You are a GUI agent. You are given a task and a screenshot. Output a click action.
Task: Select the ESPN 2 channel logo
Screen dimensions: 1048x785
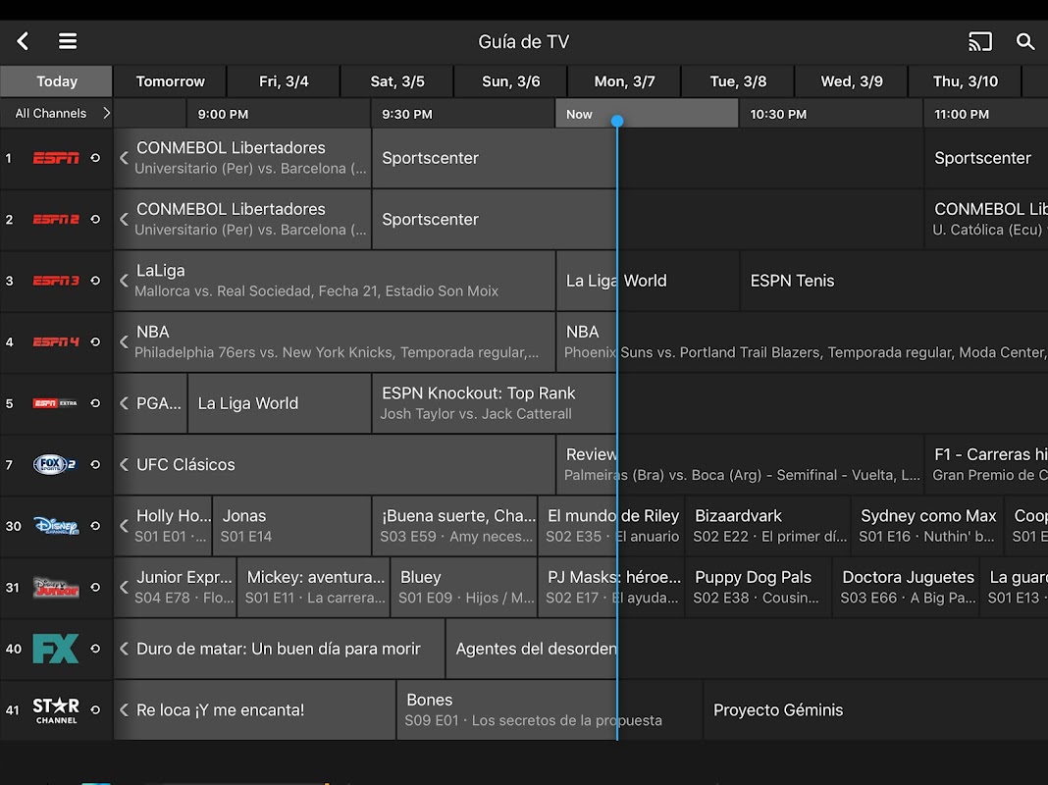tap(56, 219)
